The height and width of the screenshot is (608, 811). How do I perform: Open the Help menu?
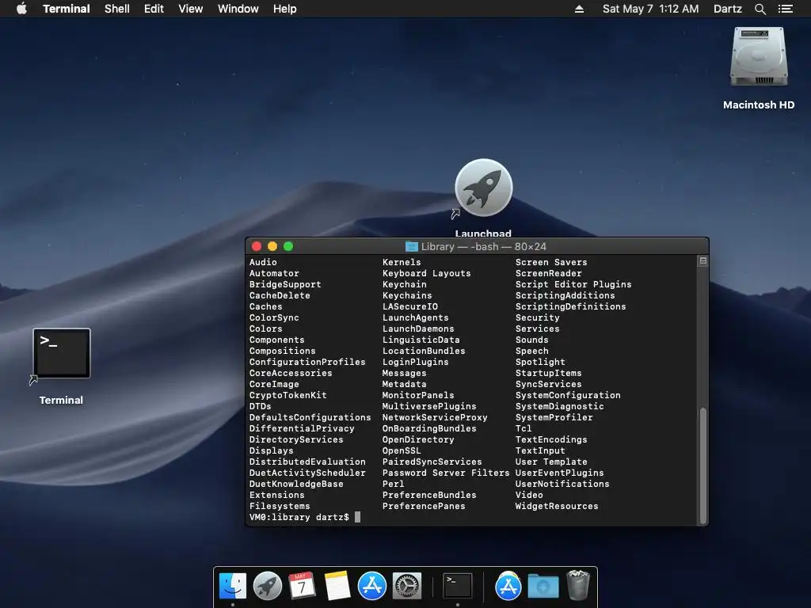[x=285, y=9]
